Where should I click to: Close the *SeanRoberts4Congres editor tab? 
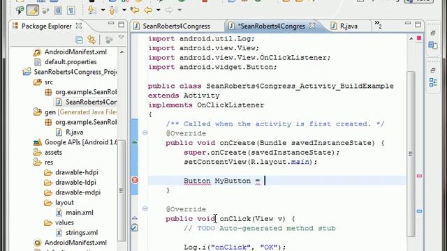312,26
